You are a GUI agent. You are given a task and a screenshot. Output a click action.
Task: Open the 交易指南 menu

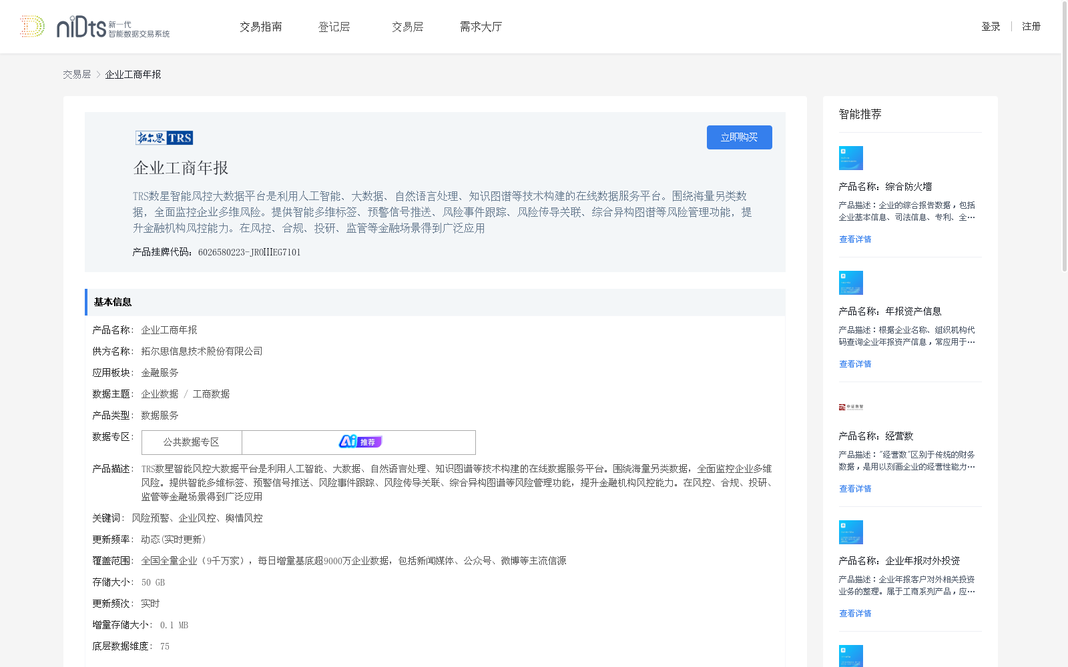[261, 27]
